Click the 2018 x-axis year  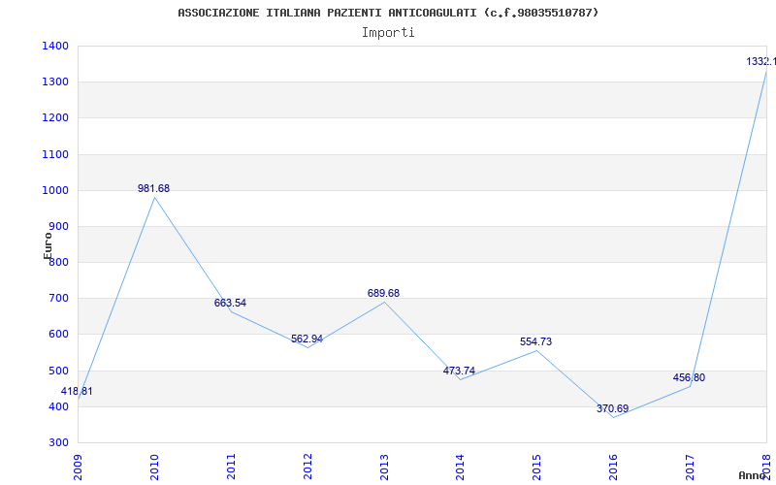click(766, 467)
